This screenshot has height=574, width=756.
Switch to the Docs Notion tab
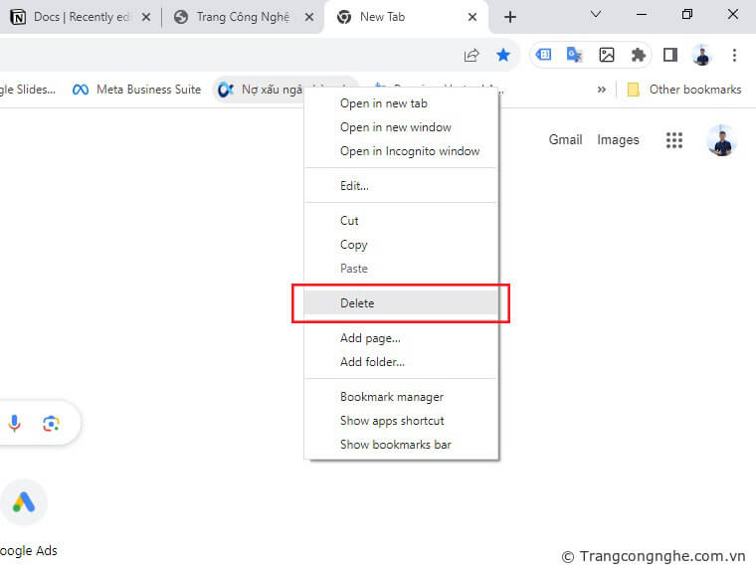[80, 17]
